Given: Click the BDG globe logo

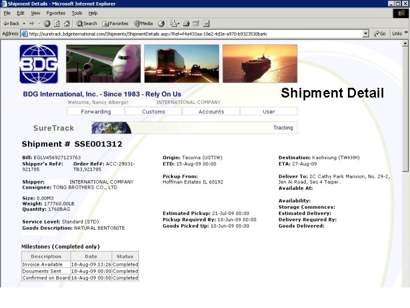Looking at the screenshot, I should coord(39,64).
